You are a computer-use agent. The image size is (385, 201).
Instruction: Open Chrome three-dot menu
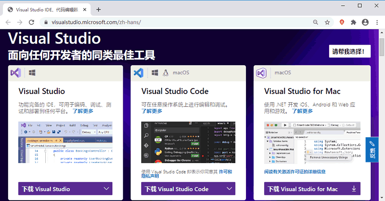pos(377,22)
